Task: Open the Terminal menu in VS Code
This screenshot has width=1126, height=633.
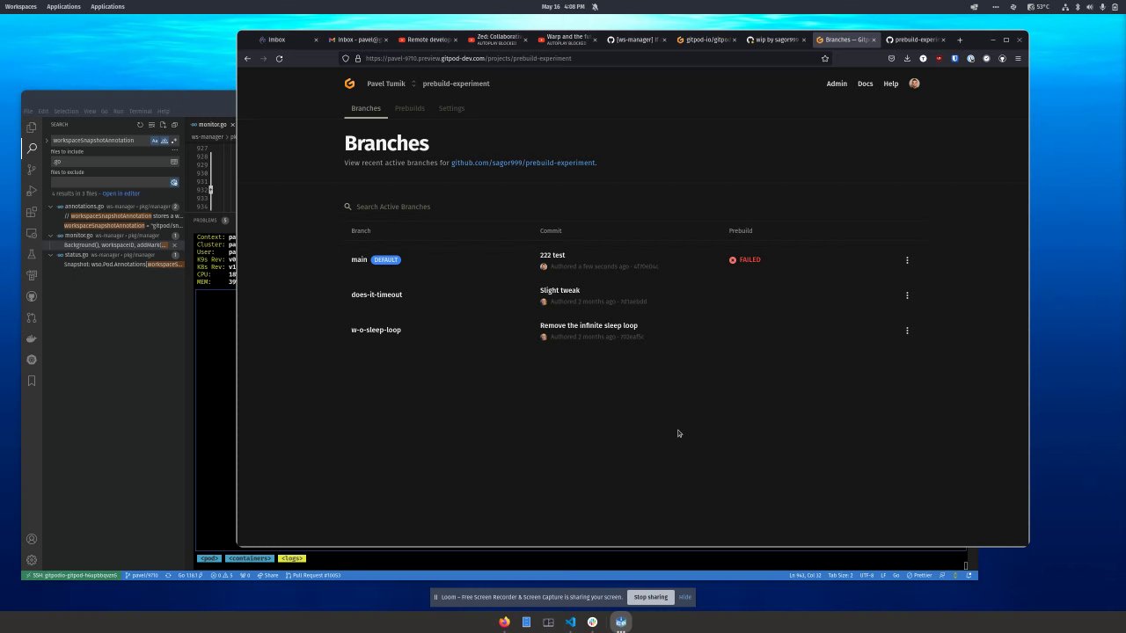Action: (141, 112)
